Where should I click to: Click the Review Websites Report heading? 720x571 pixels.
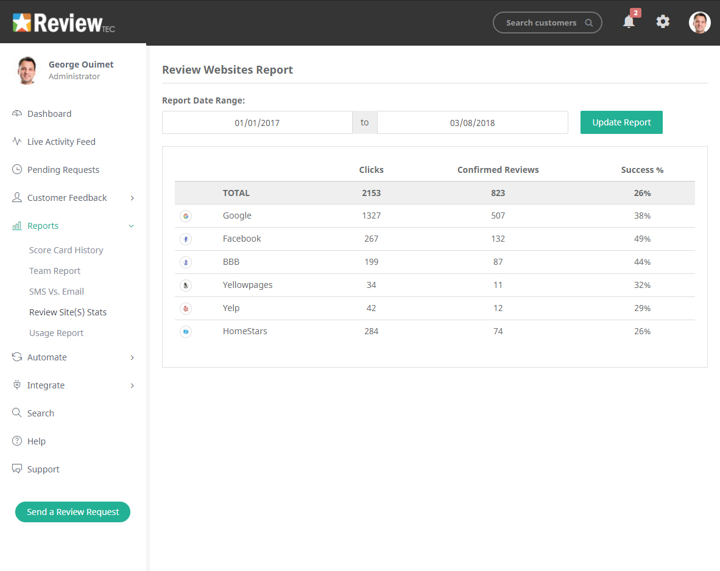[227, 70]
